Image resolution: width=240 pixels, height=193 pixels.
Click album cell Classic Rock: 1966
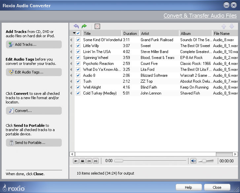pos(195,64)
